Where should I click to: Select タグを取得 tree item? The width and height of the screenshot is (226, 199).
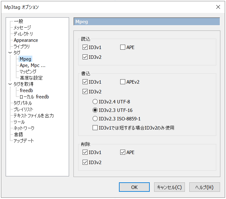[23, 84]
